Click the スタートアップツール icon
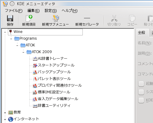The height and width of the screenshot is (123, 153). pyautogui.click(x=35, y=65)
